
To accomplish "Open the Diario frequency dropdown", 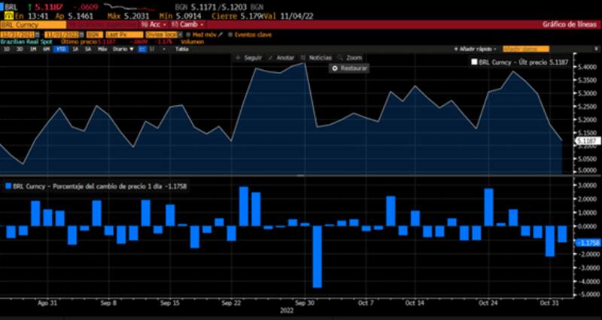I will click(123, 49).
